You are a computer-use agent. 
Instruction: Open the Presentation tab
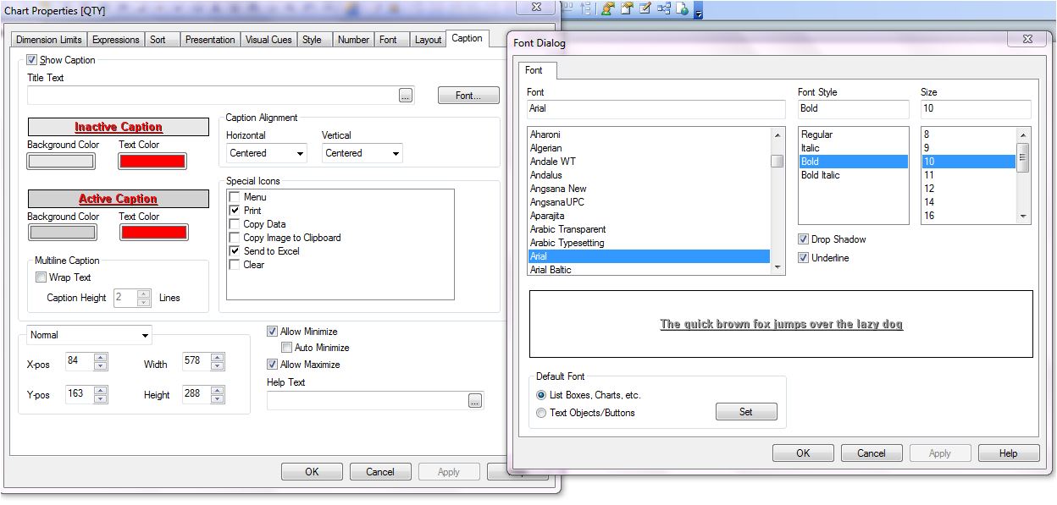tap(210, 40)
